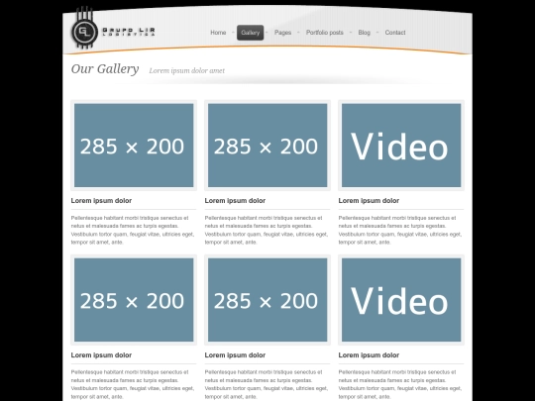Open first 285 × 200 thumbnail in top row
Screen dimensions: 535x401
pyautogui.click(x=134, y=146)
